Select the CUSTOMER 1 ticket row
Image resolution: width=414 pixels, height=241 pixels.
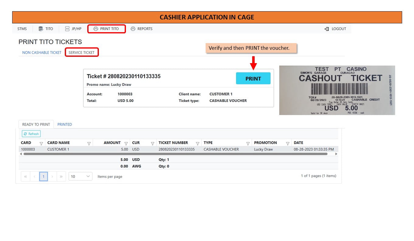pyautogui.click(x=178, y=149)
